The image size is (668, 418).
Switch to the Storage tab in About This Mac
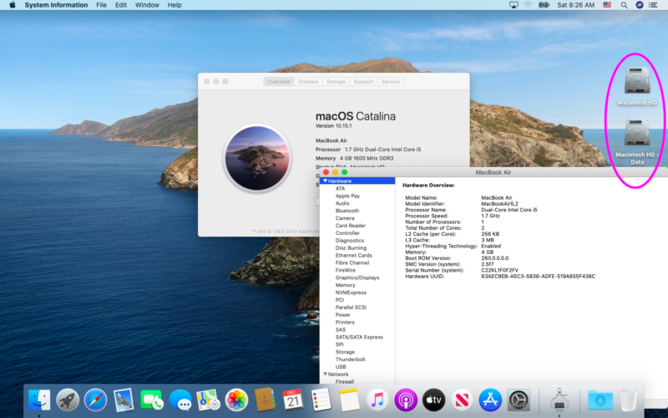336,81
